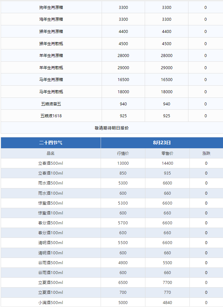Click the 零售价 column header
Viewport: 223px width, 307px height.
167,153
